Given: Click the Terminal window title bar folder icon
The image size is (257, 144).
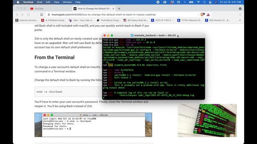Looking at the screenshot, I should [132, 35].
